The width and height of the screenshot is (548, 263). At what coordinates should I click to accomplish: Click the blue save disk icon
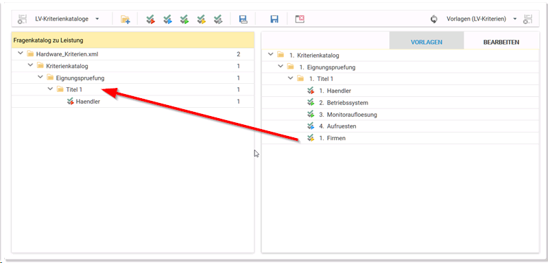[x=274, y=19]
